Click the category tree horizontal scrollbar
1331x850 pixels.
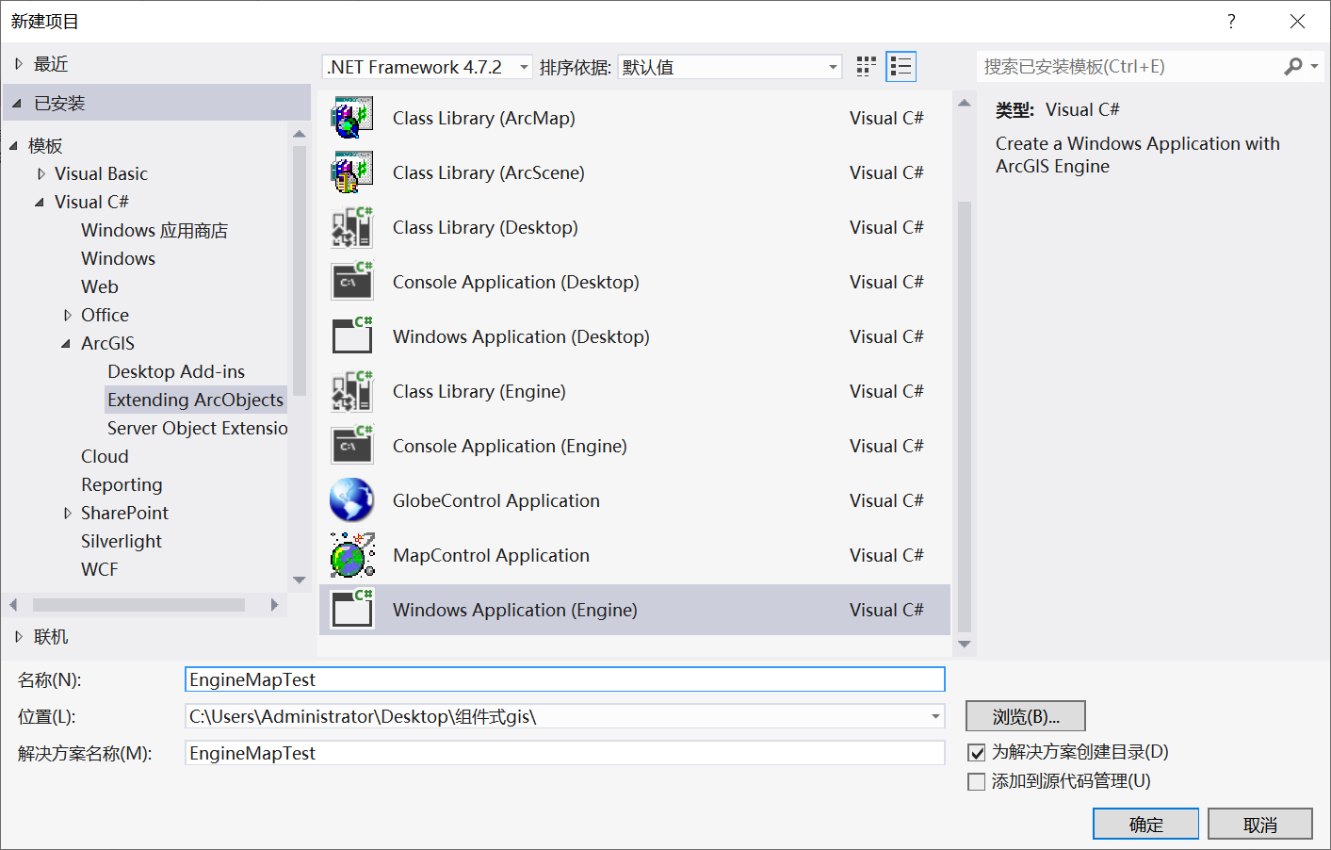pyautogui.click(x=139, y=605)
